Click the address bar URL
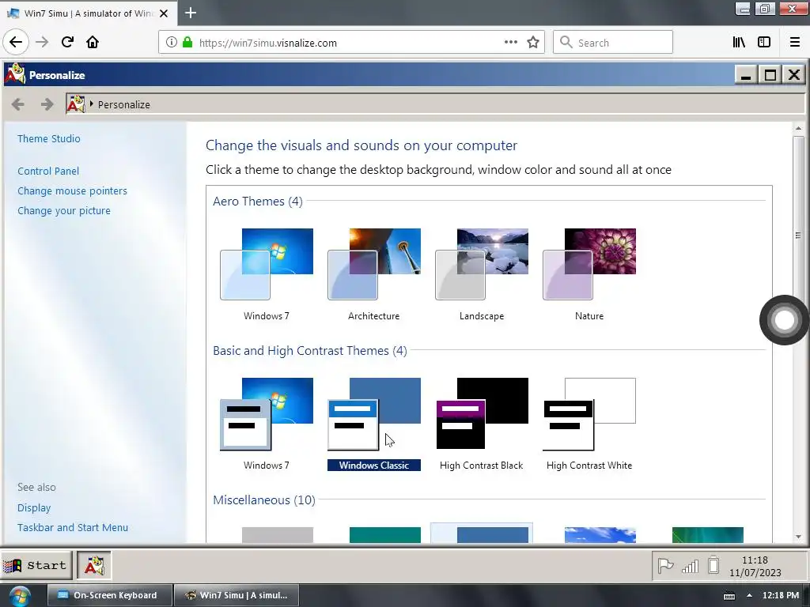810x607 pixels. (x=267, y=43)
